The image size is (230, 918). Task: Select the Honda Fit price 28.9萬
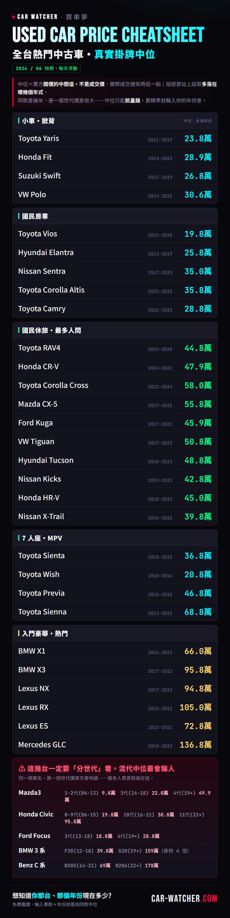click(x=198, y=157)
